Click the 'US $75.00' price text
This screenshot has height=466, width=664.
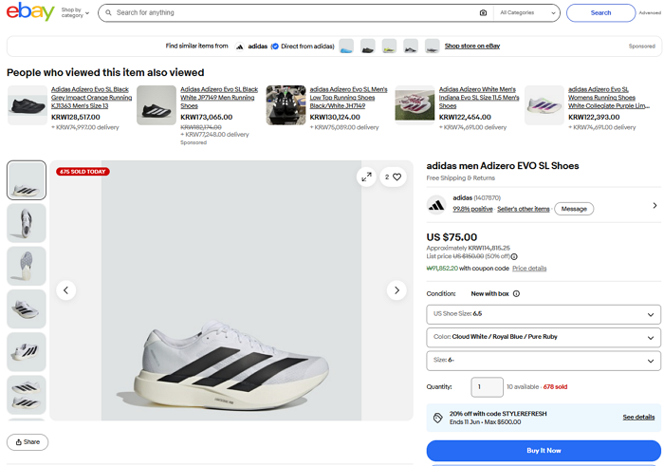(452, 237)
